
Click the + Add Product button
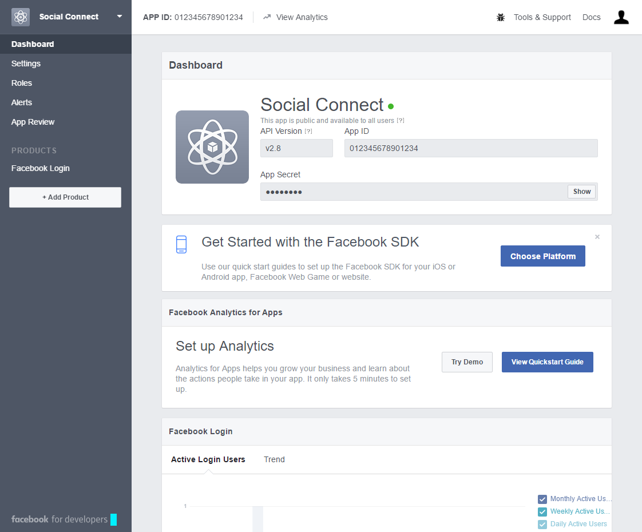coord(65,197)
